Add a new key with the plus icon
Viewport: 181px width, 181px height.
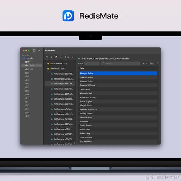pos(72,57)
